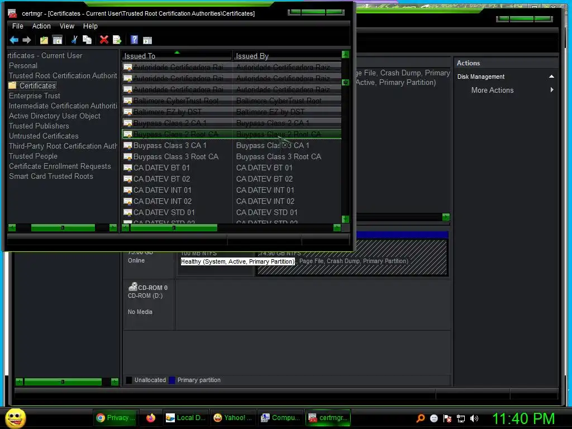This screenshot has height=429, width=572.
Task: Collapse the Disk Management section arrow
Action: tap(551, 76)
